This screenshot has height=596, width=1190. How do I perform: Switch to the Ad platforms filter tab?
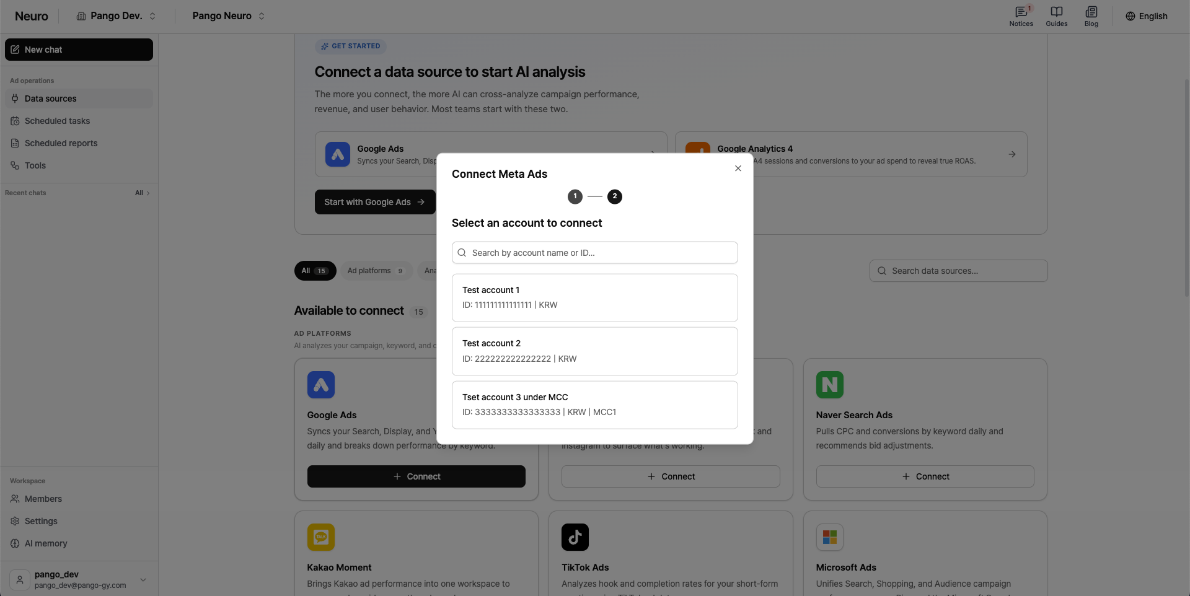pos(376,271)
